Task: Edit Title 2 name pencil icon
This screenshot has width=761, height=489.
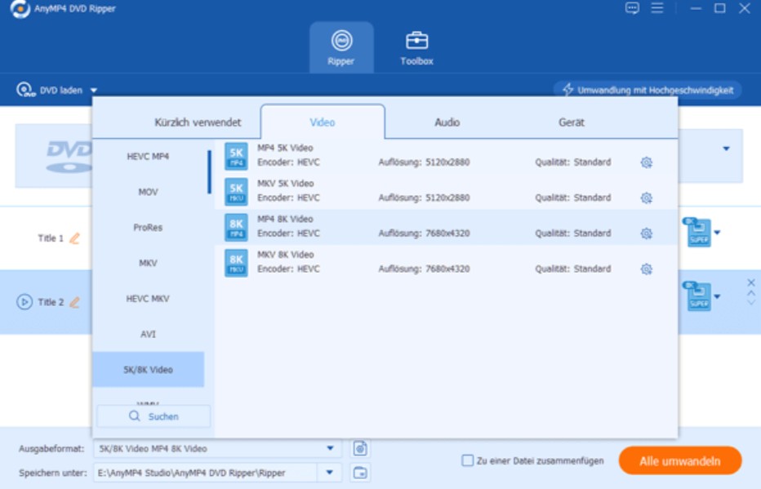Action: click(x=75, y=302)
